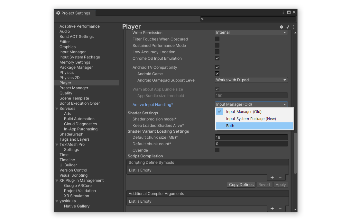351x220 pixels.
Task: Remove a Scripting Define Symbol with minus
Action: point(280,177)
